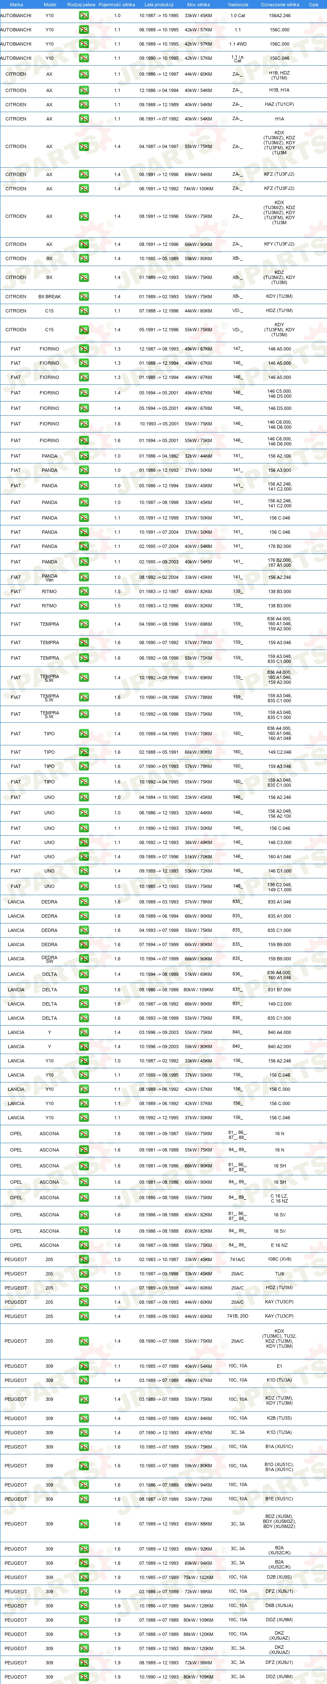Click fuel icon in LANCIA DEDRA SW row
This screenshot has width=327, height=1684.
(x=84, y=959)
